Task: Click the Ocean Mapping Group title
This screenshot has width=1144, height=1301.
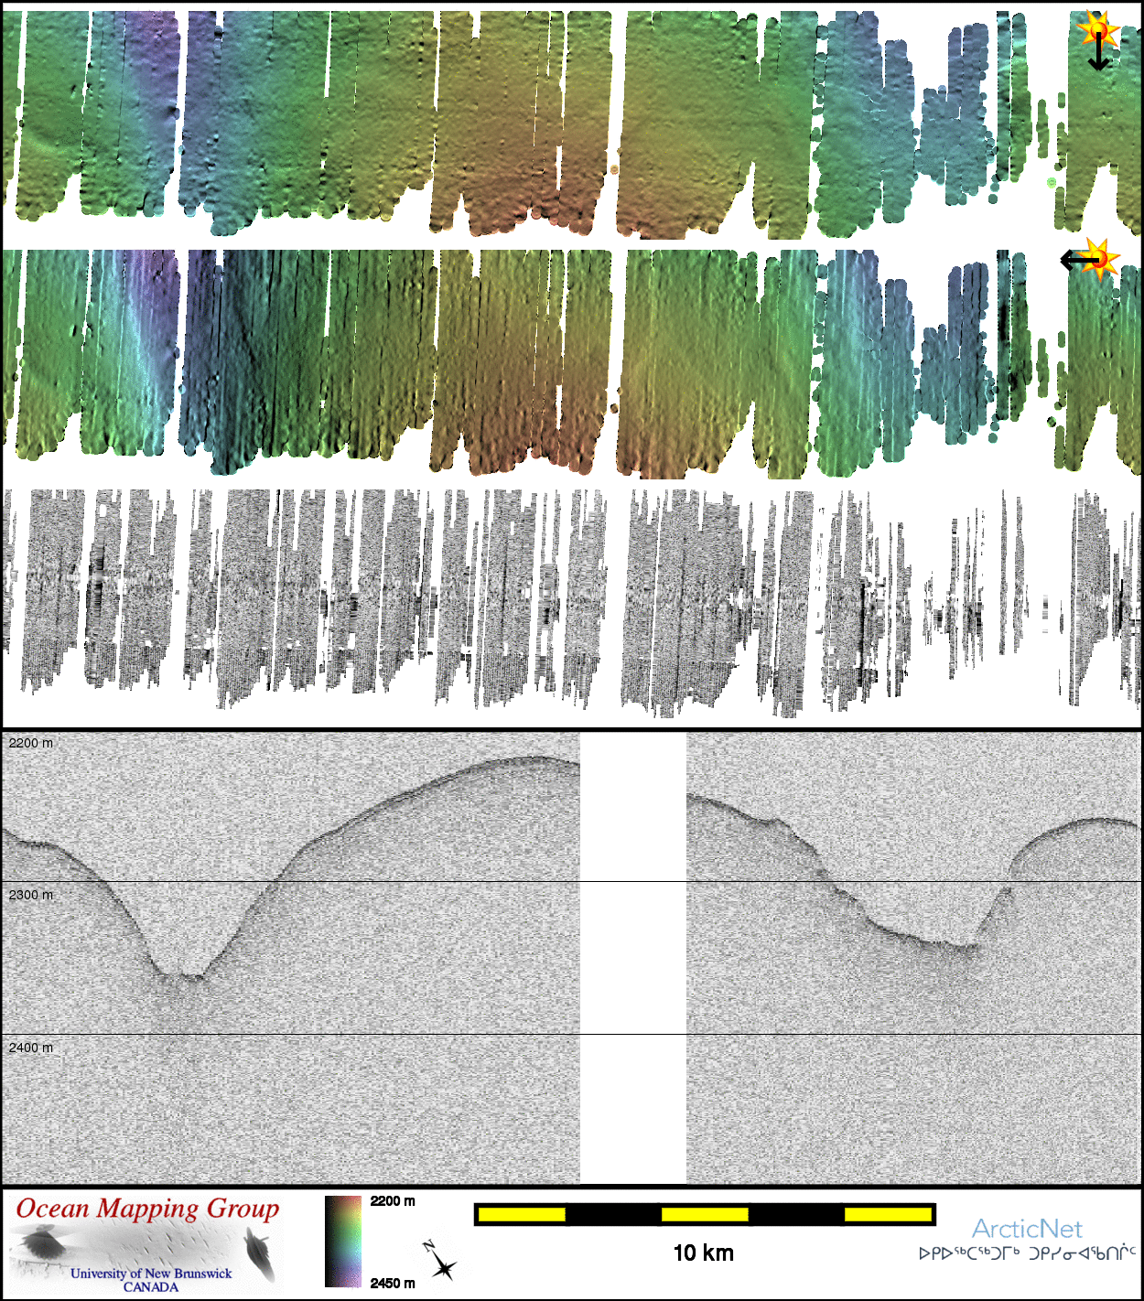Action: tap(147, 1209)
